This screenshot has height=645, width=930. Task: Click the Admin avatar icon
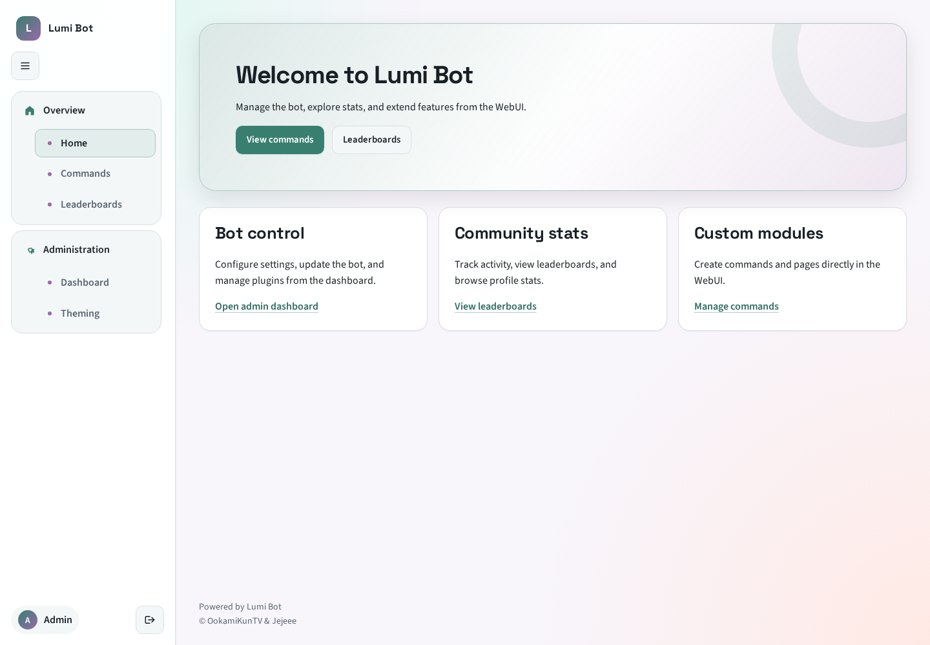[28, 620]
